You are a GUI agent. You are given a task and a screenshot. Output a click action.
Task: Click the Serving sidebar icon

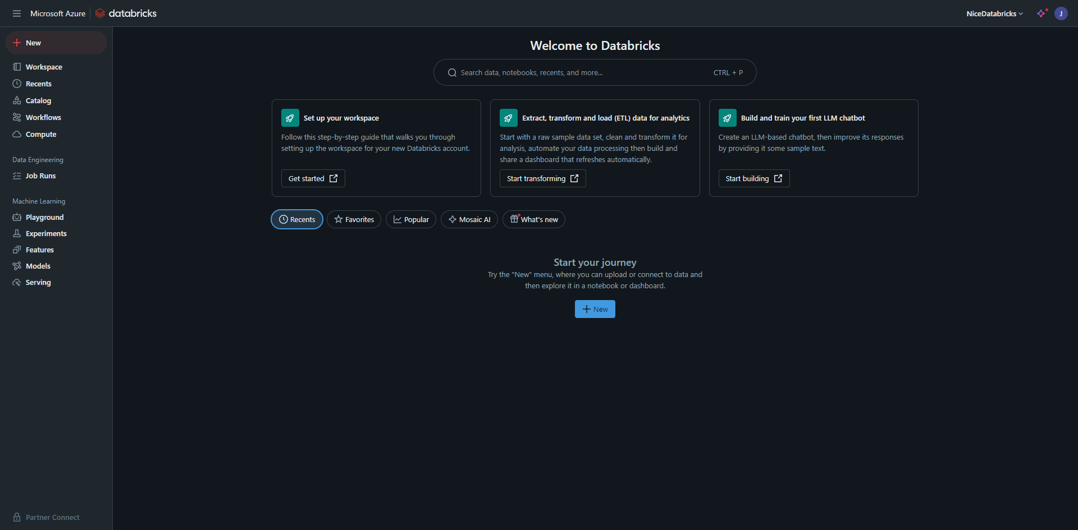pyautogui.click(x=17, y=282)
